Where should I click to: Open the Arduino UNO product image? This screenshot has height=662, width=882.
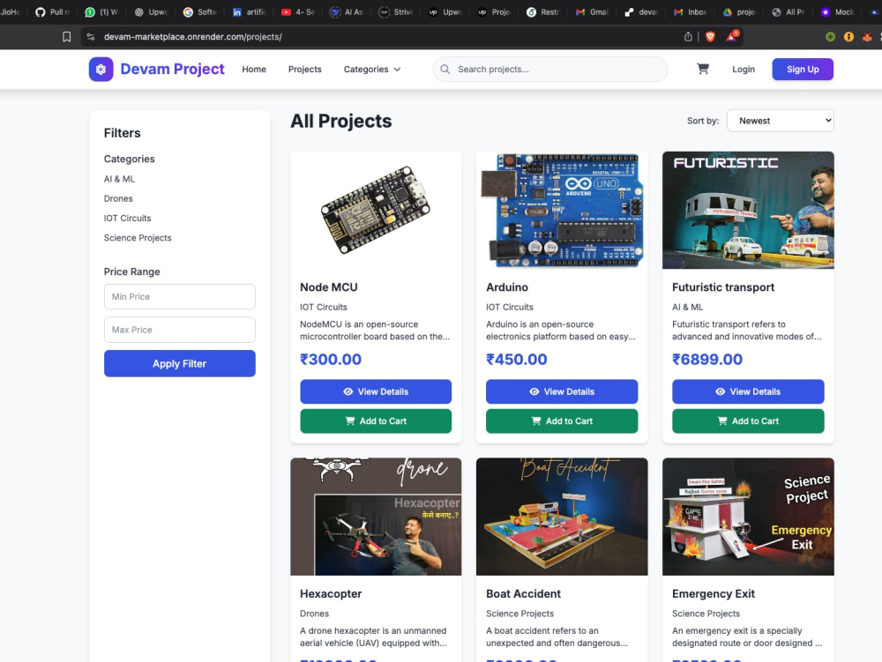click(562, 210)
